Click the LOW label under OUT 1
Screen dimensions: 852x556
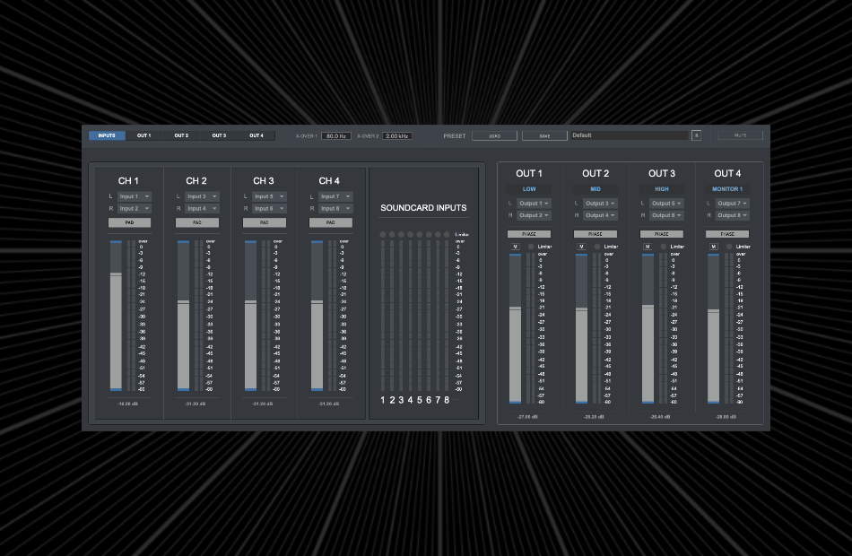(x=529, y=189)
